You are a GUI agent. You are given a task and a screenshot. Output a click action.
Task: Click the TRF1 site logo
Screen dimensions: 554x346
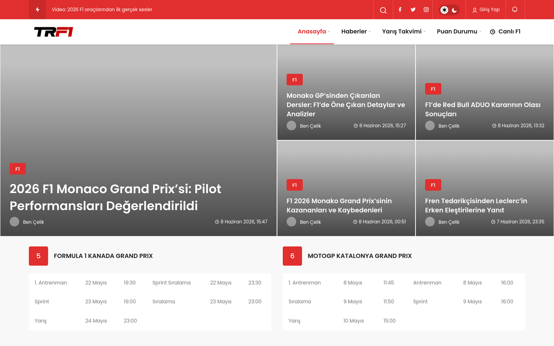pyautogui.click(x=53, y=32)
